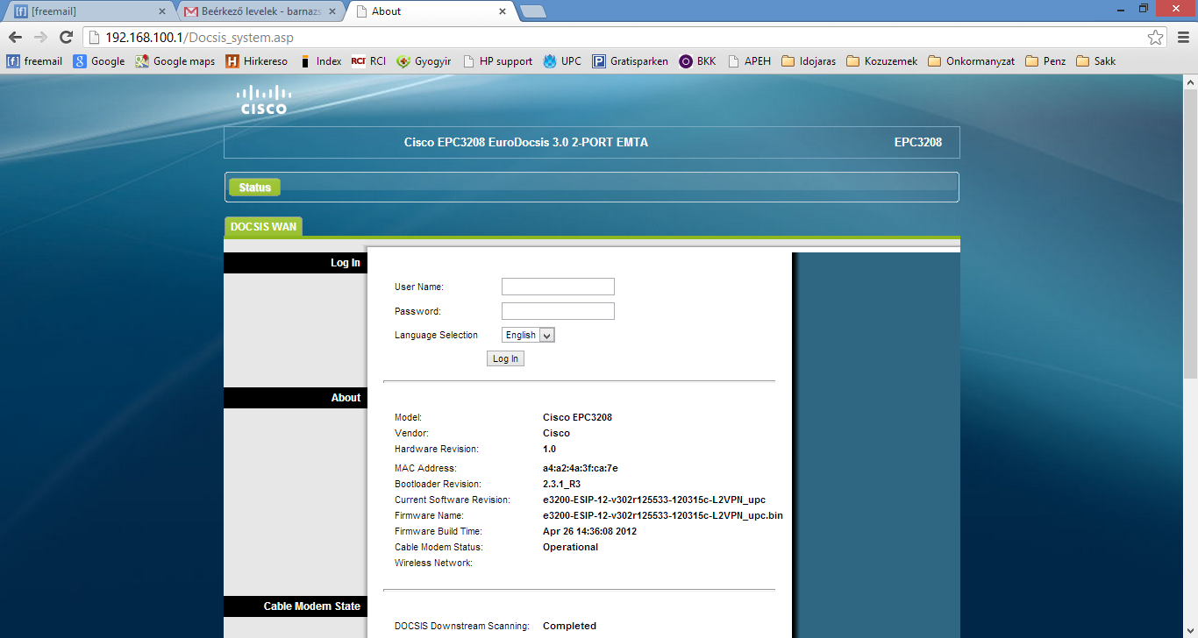This screenshot has width=1198, height=638.
Task: Expand the Sakk bookmark folder
Action: tap(1096, 61)
